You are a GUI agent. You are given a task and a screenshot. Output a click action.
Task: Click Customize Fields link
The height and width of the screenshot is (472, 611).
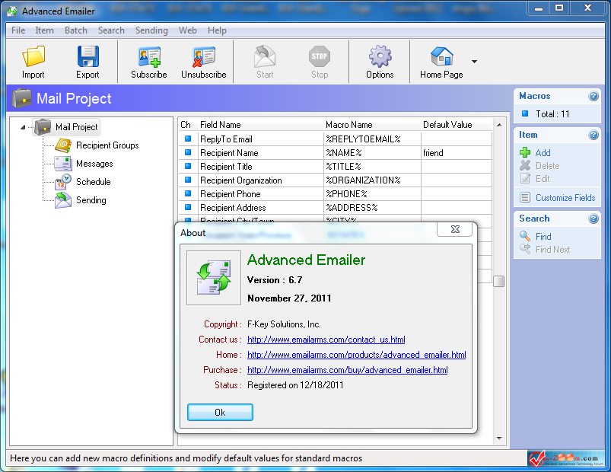coord(565,198)
